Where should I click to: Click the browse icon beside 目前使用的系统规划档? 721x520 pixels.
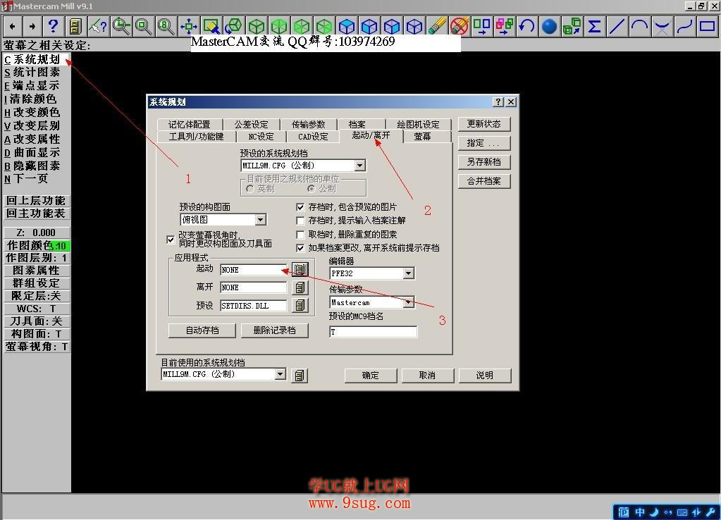[x=300, y=375]
